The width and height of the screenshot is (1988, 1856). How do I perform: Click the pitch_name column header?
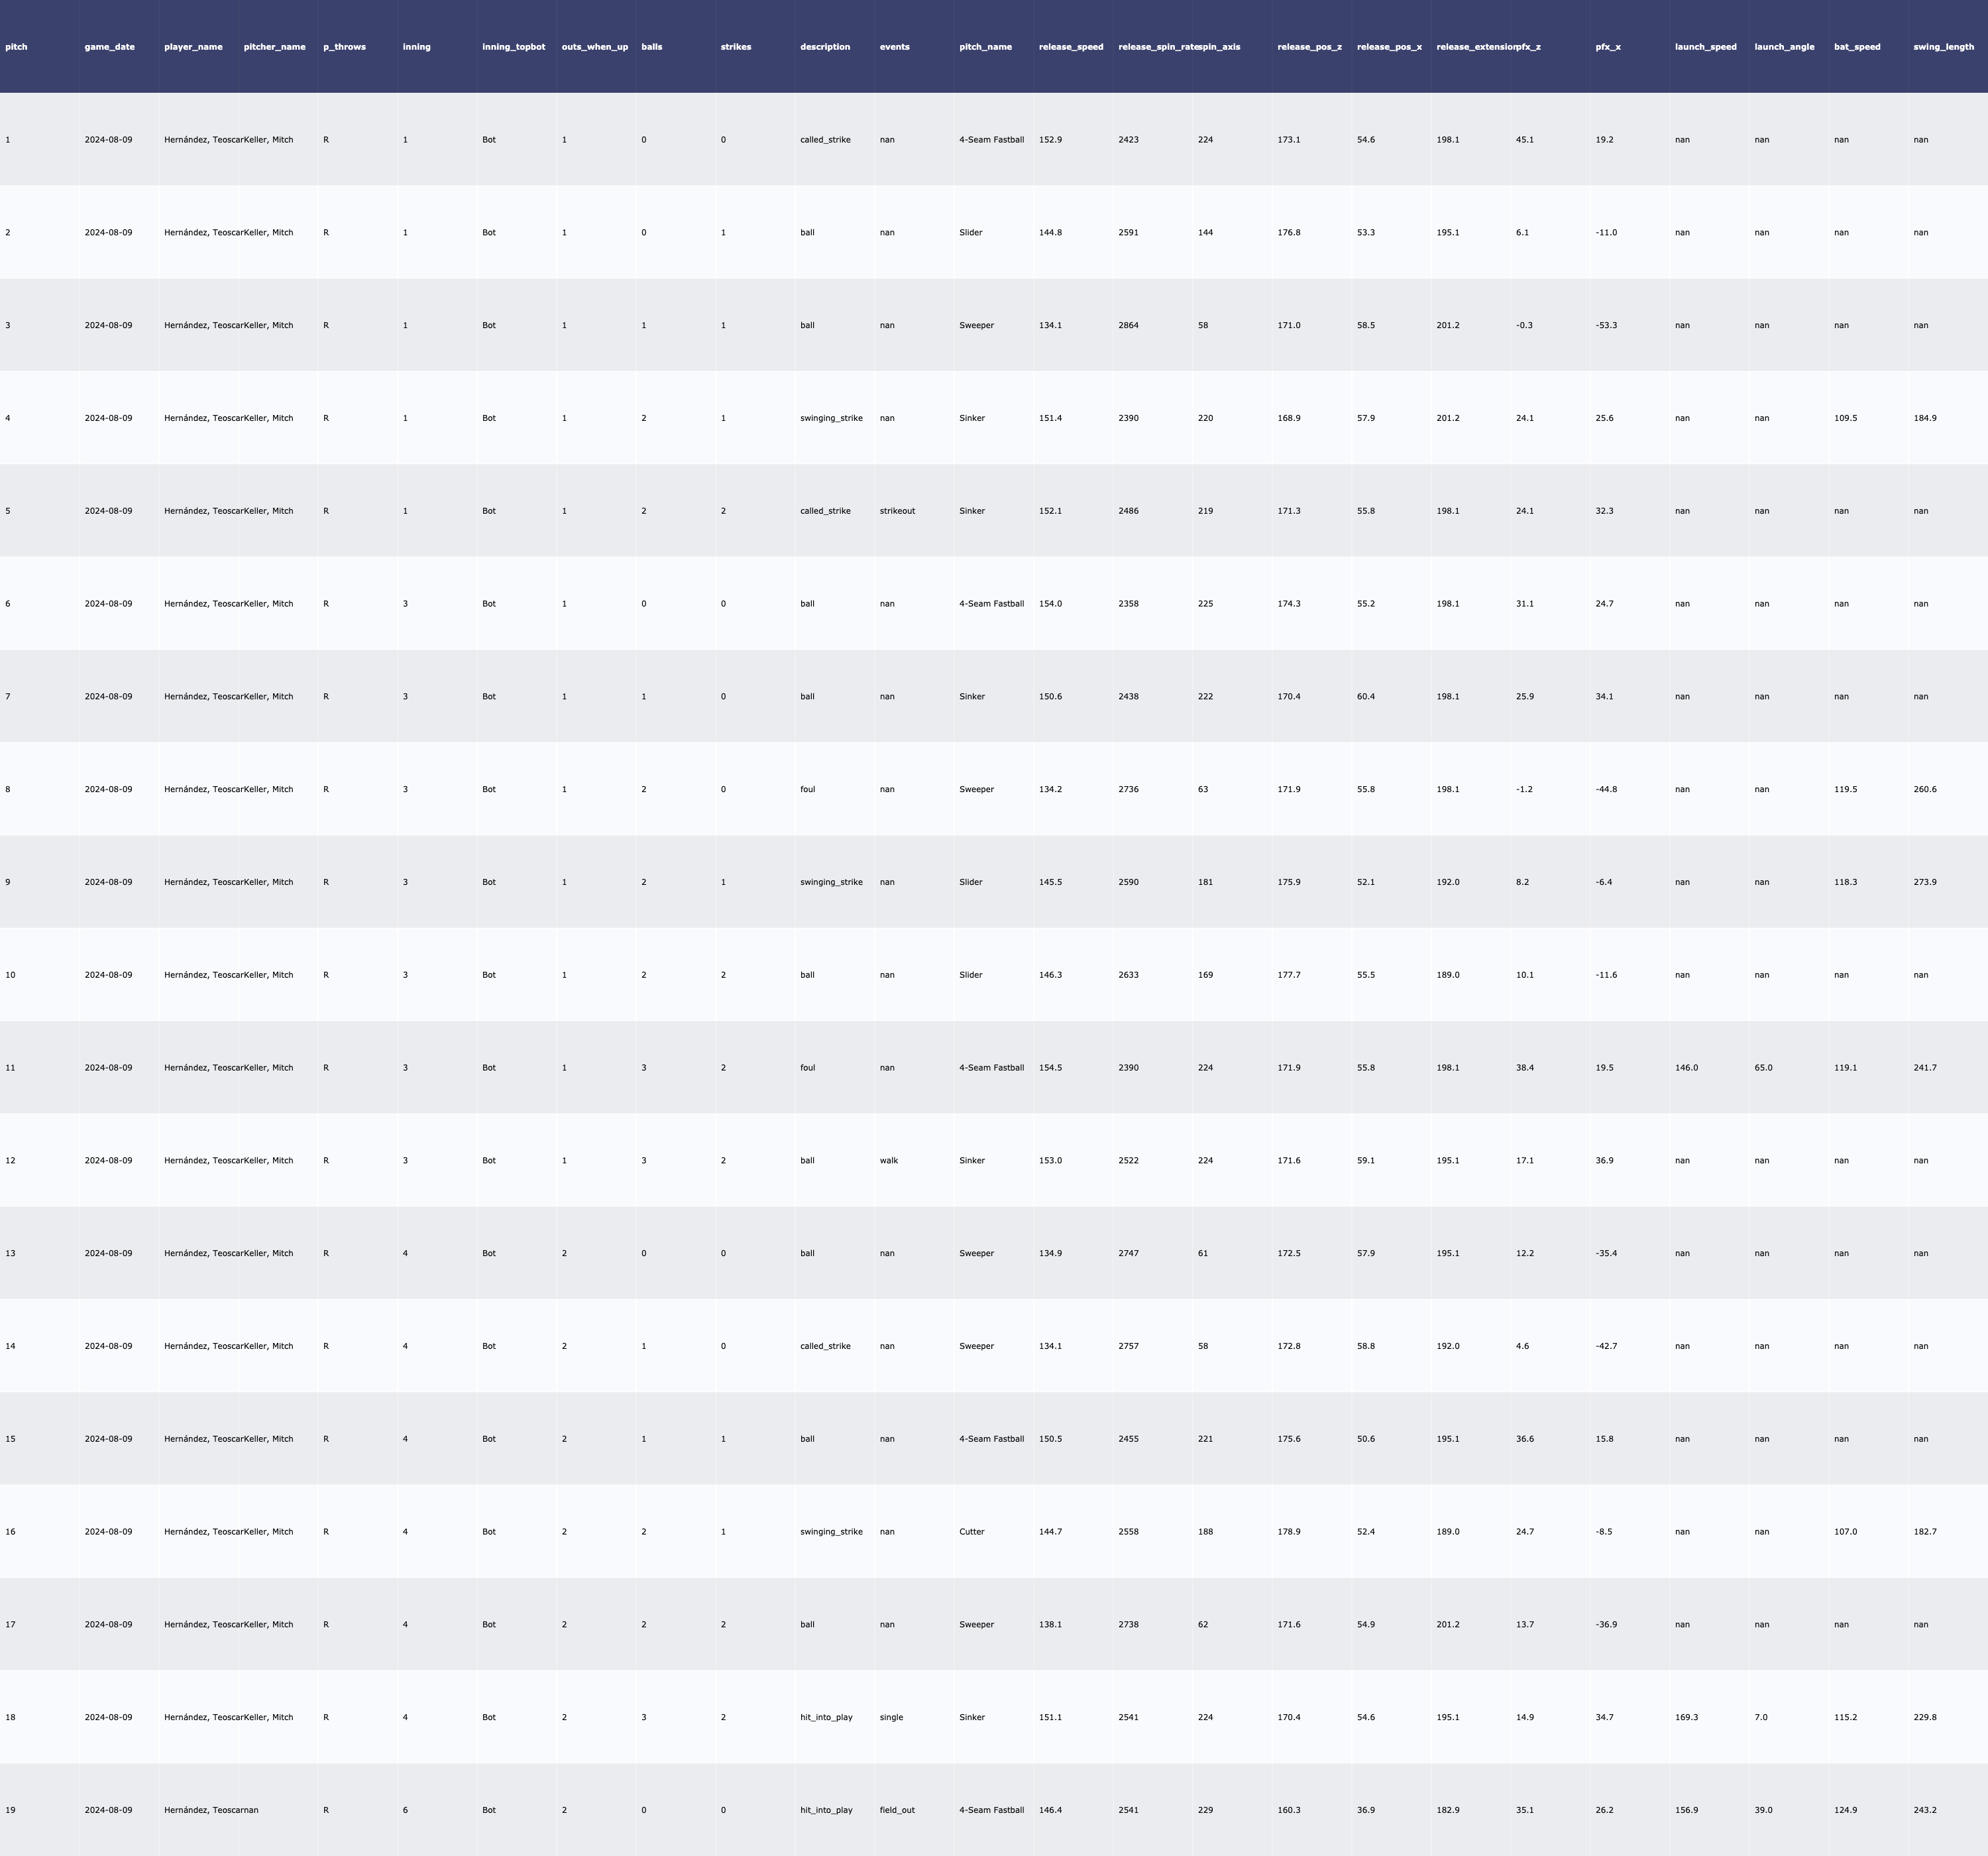[x=985, y=47]
